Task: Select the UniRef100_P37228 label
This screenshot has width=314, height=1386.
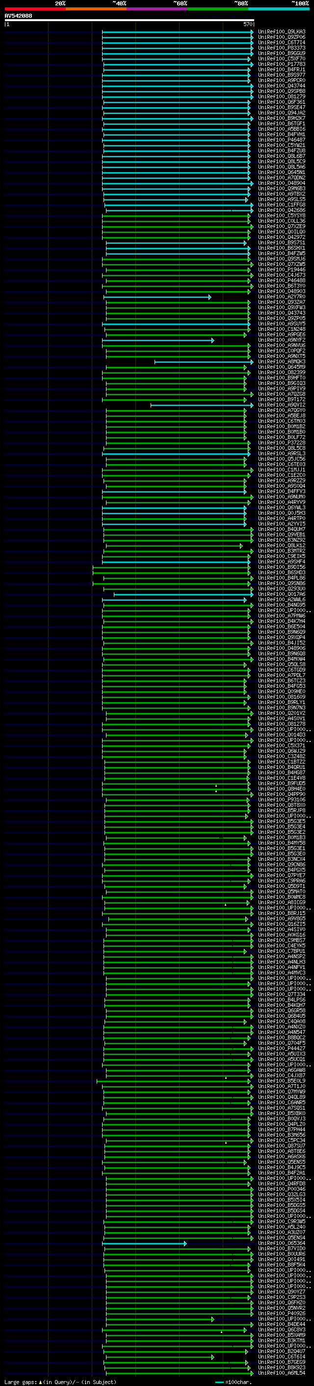Action: (x=282, y=443)
